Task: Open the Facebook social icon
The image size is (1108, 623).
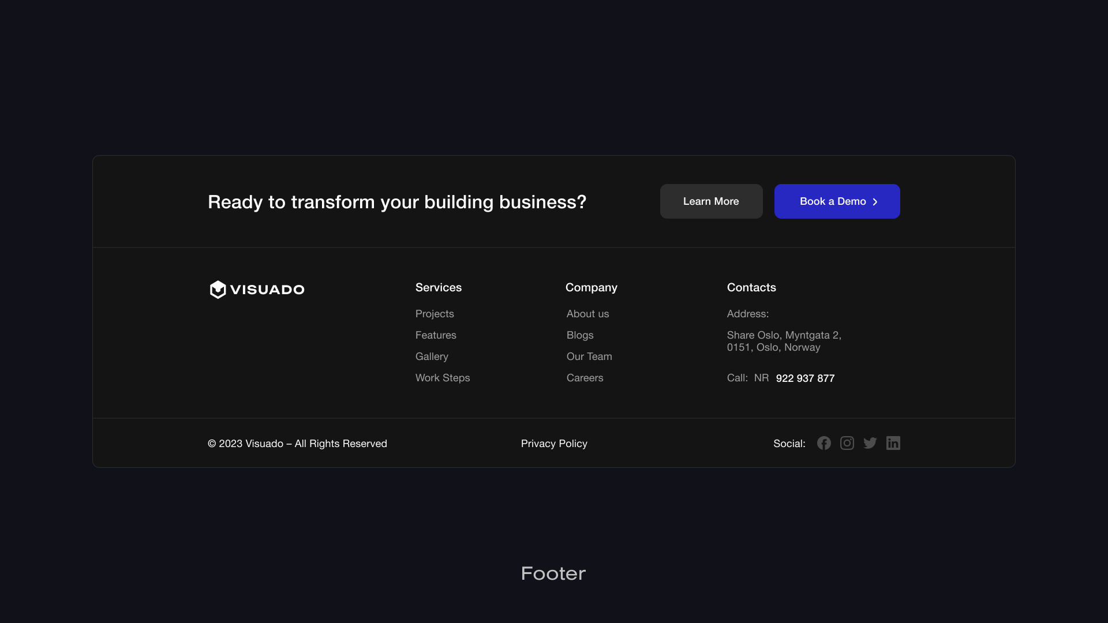Action: [x=824, y=443]
